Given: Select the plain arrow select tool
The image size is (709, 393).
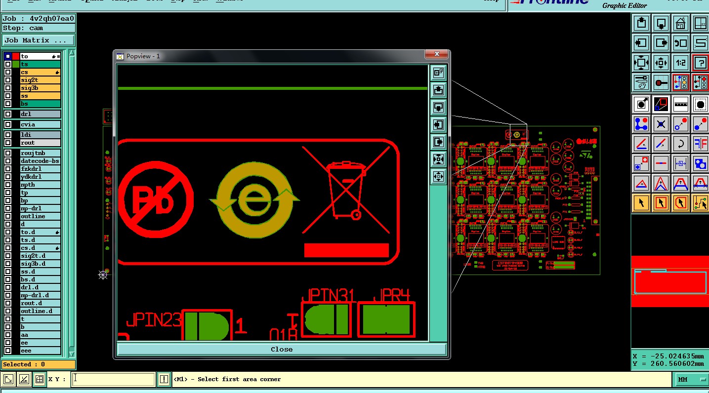Looking at the screenshot, I should (x=641, y=202).
